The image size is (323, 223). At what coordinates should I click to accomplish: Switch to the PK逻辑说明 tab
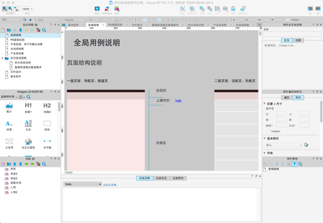click(x=115, y=25)
